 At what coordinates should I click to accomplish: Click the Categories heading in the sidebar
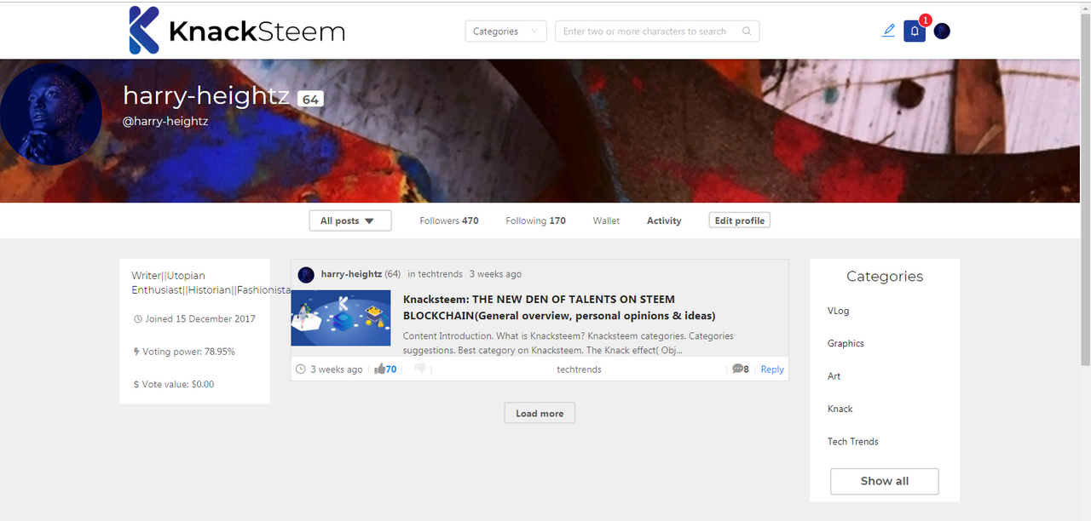coord(885,276)
